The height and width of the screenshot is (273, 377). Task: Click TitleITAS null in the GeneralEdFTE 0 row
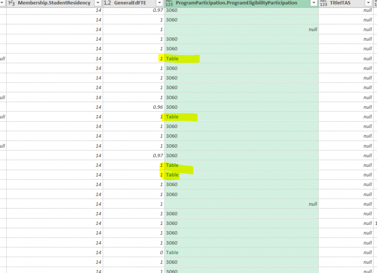(346, 253)
